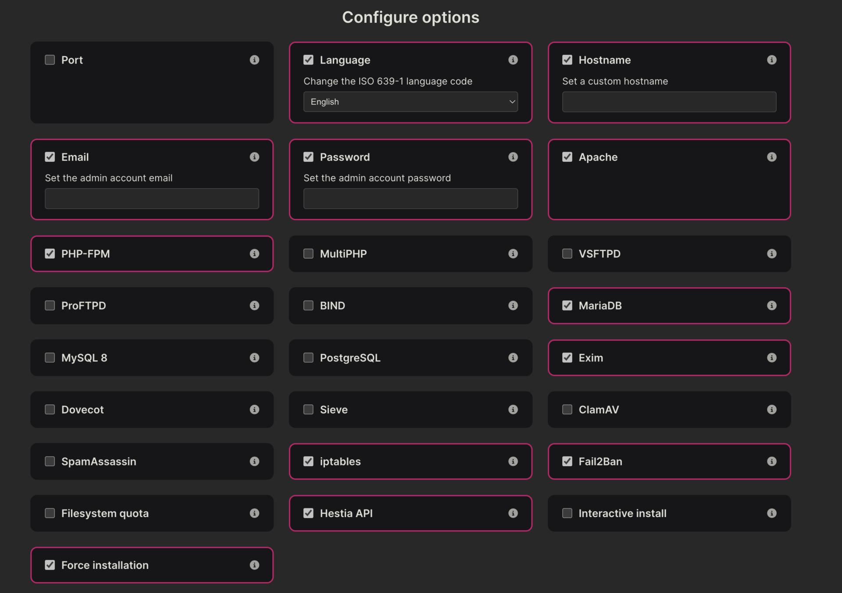This screenshot has width=842, height=593.
Task: Check the VSFTPD checkbox
Action: click(x=567, y=254)
